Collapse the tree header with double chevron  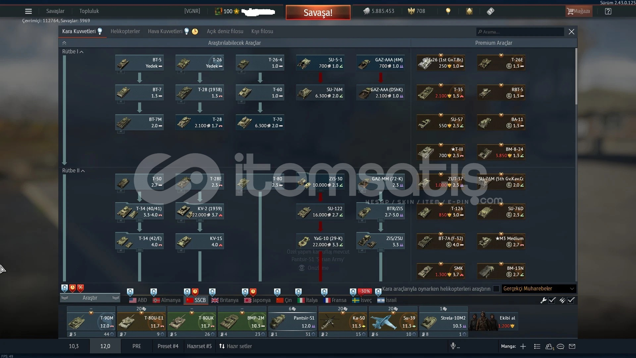(64, 43)
